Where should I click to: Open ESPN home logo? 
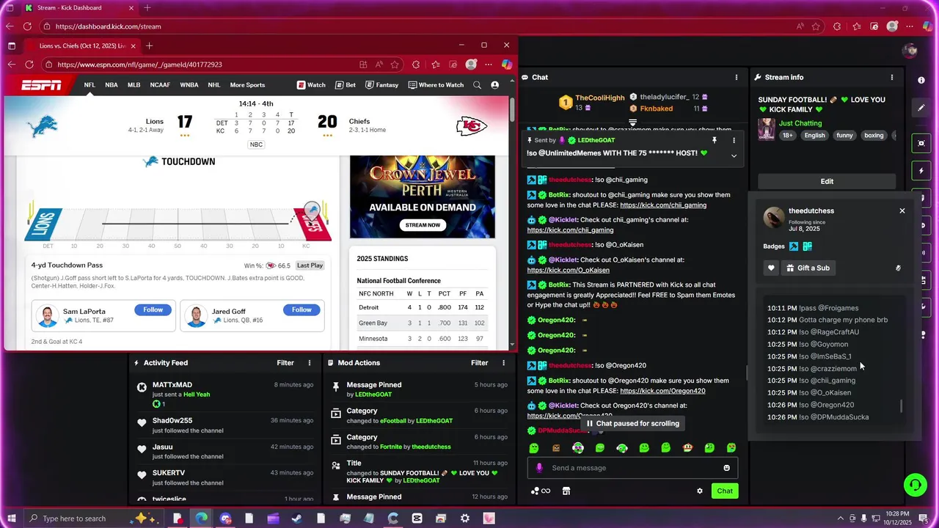pyautogui.click(x=42, y=85)
